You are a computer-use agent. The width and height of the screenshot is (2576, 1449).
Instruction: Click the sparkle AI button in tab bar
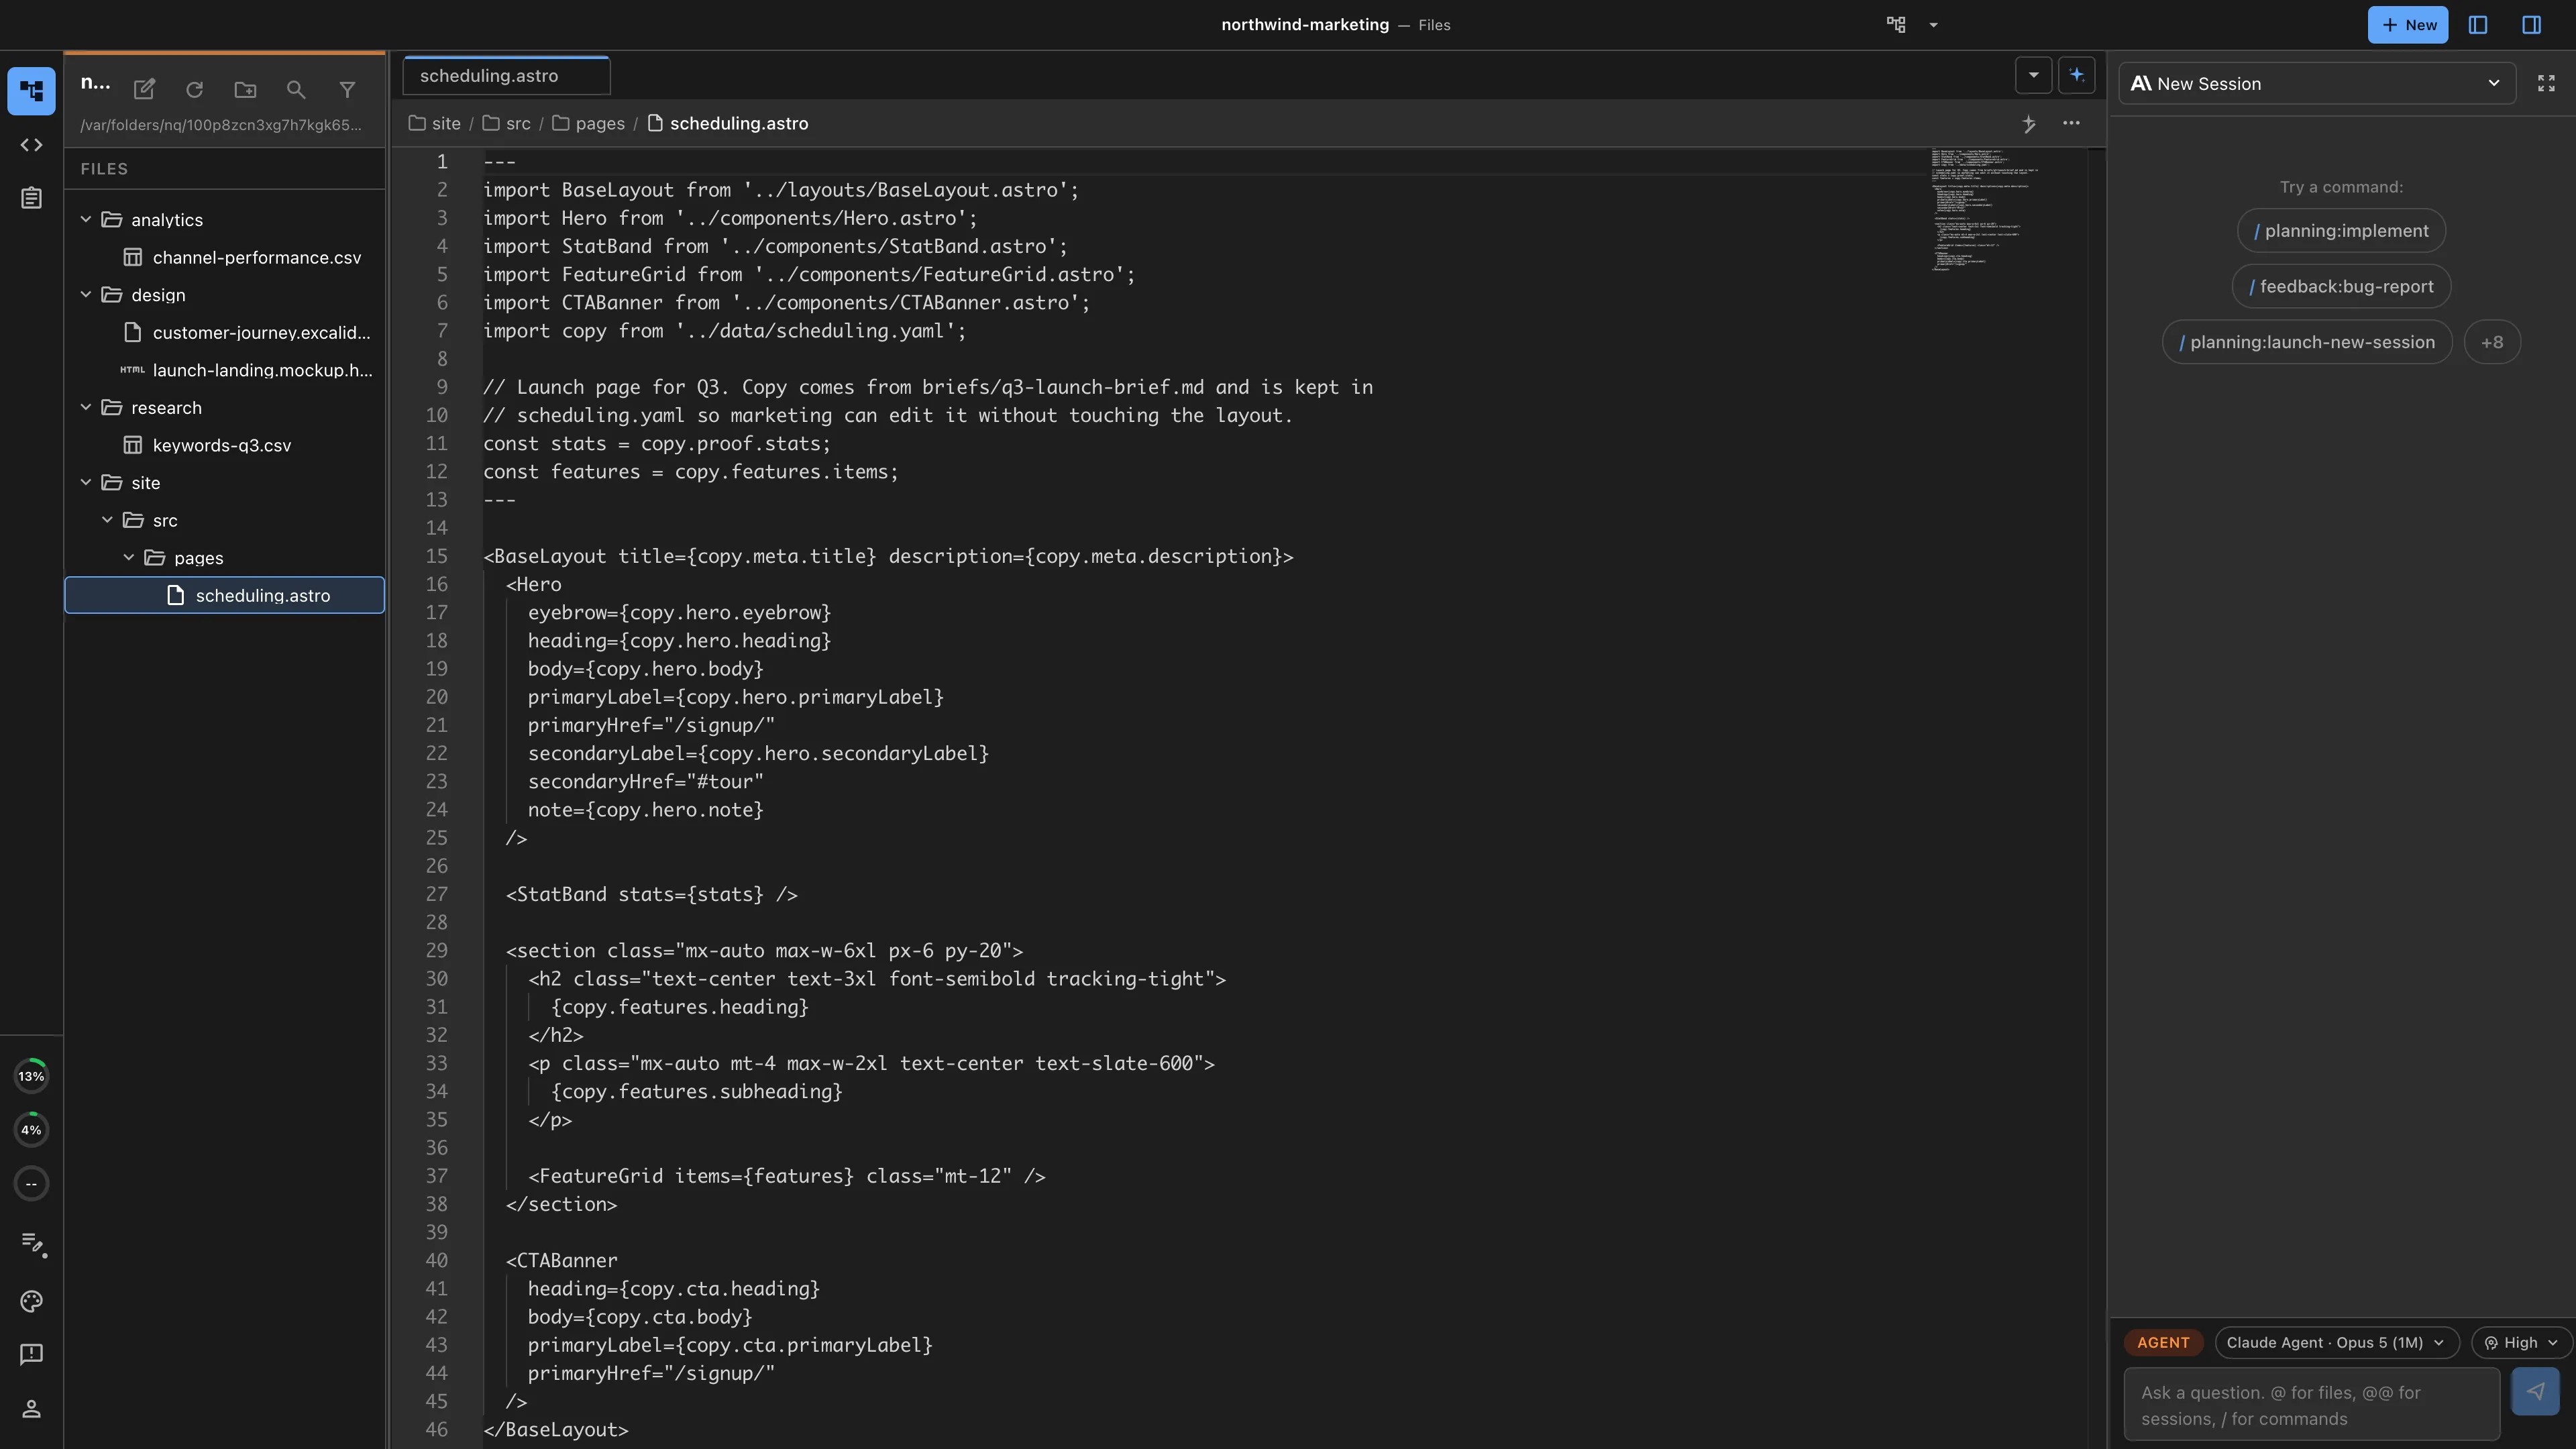pos(2077,75)
